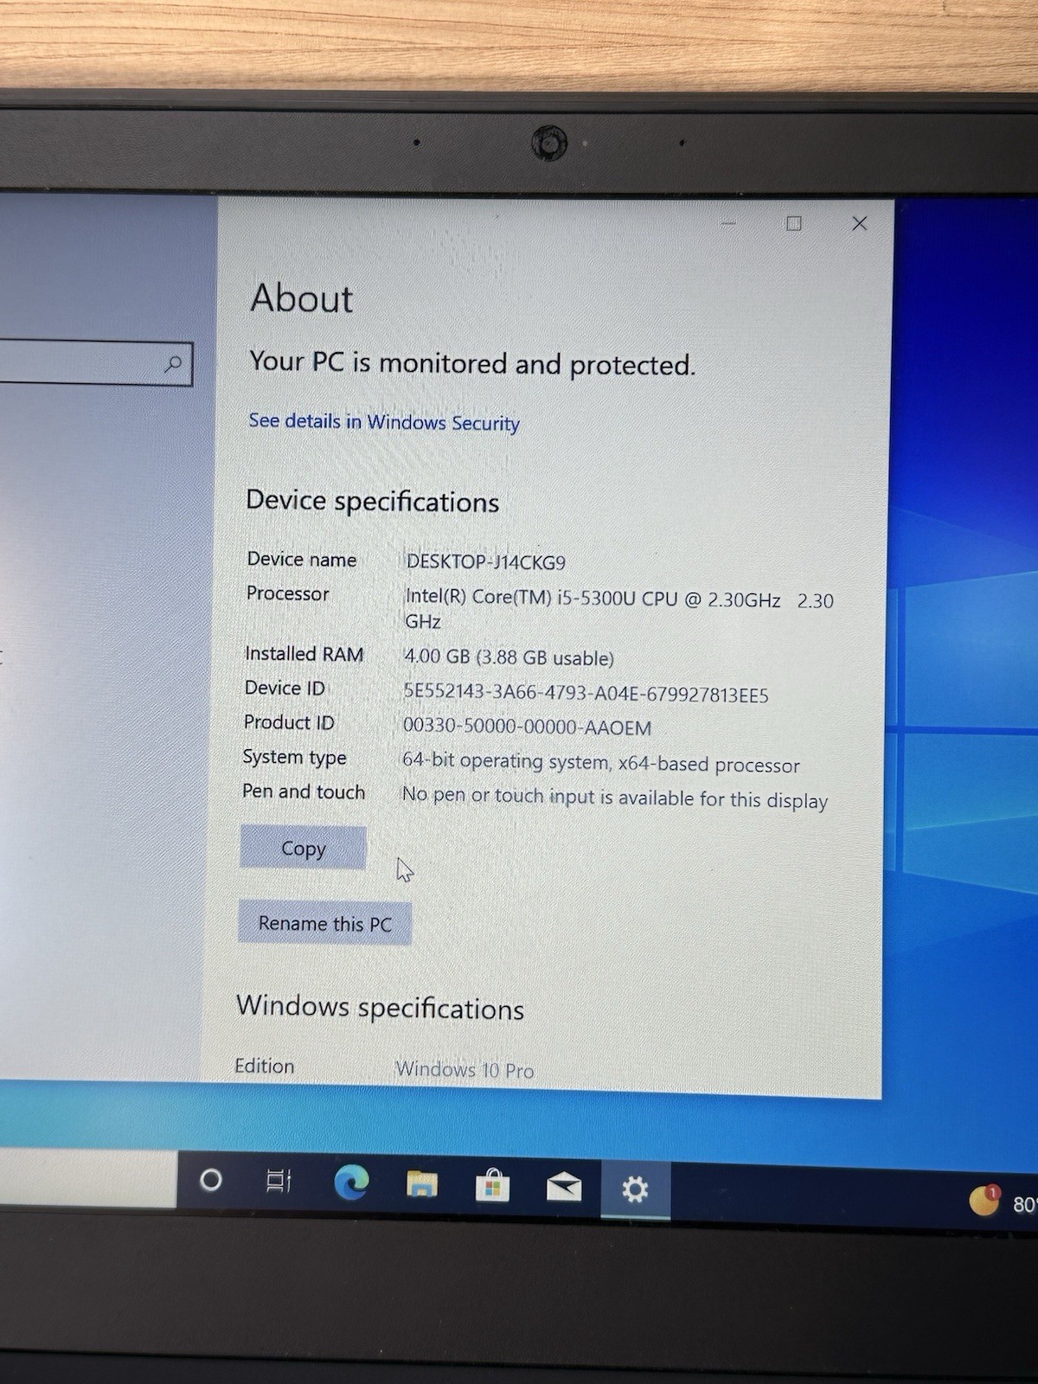Open the weather icon in the tray
The width and height of the screenshot is (1038, 1384).
pyautogui.click(x=984, y=1200)
